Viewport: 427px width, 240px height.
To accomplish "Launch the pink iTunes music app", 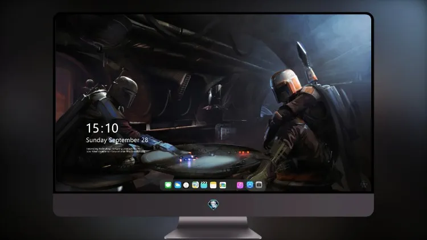I will (x=240, y=185).
